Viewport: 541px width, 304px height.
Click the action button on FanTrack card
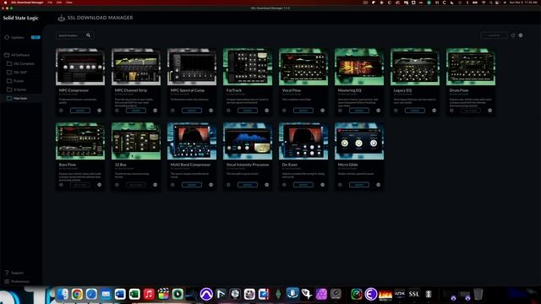point(248,111)
